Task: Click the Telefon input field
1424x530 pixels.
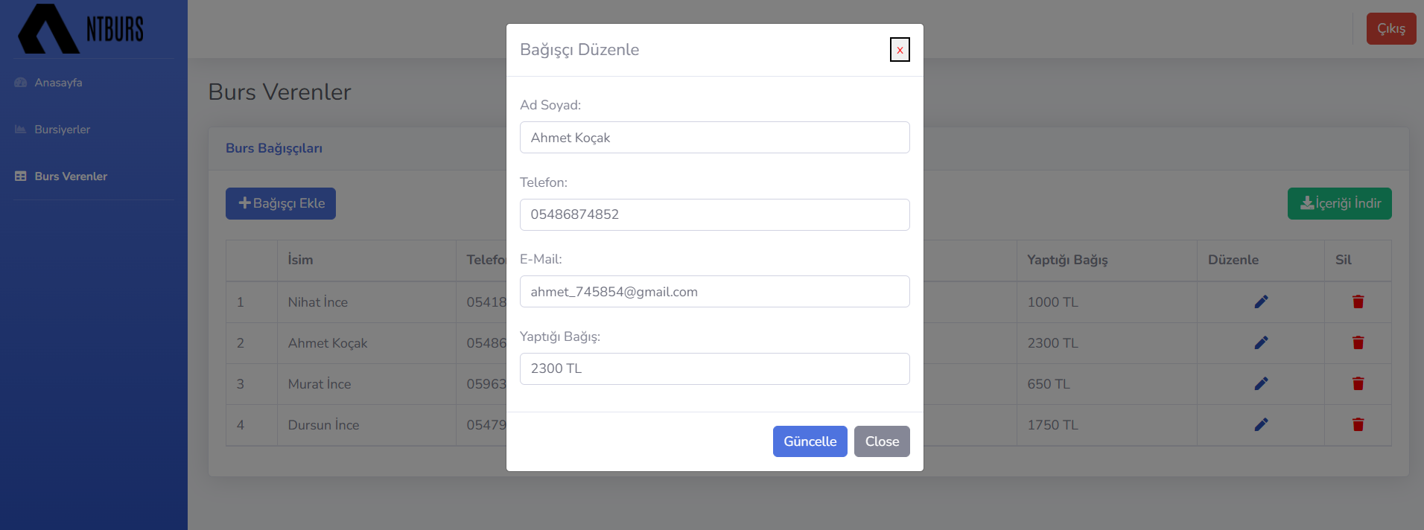Action: [713, 214]
